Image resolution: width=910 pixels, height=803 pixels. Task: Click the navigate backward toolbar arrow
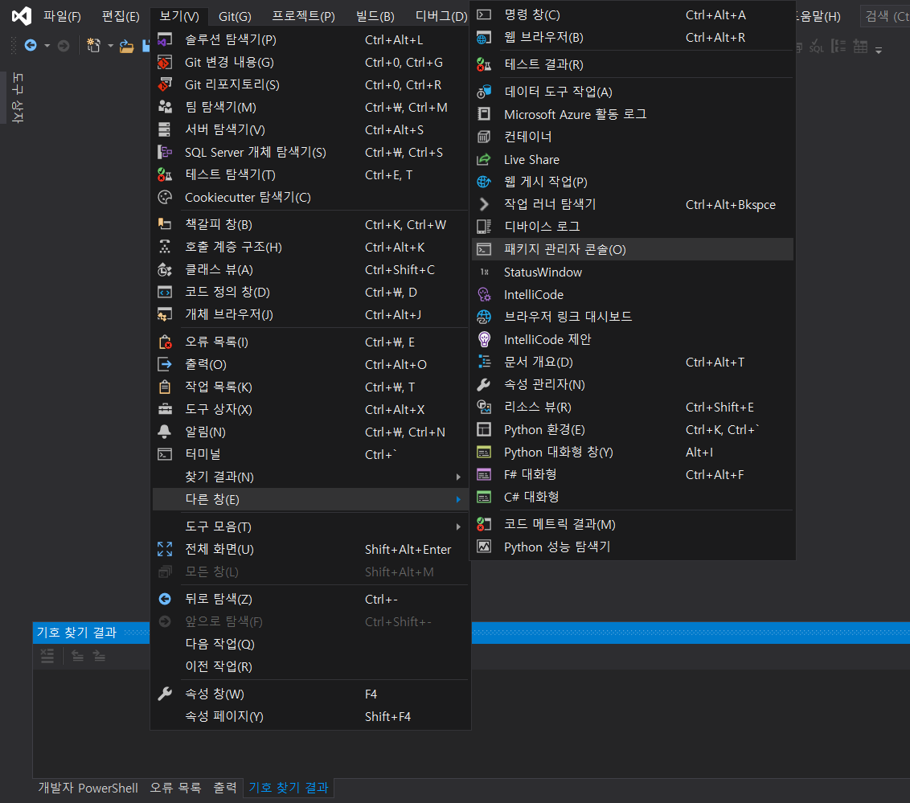[x=31, y=45]
